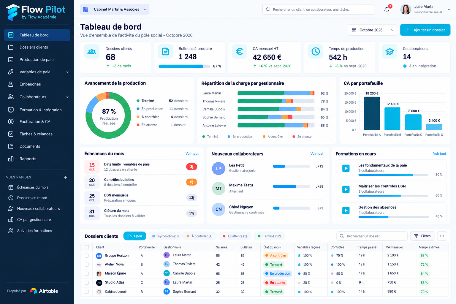Click the Dossiers clients folder icon in sidebar

pyautogui.click(x=11, y=47)
